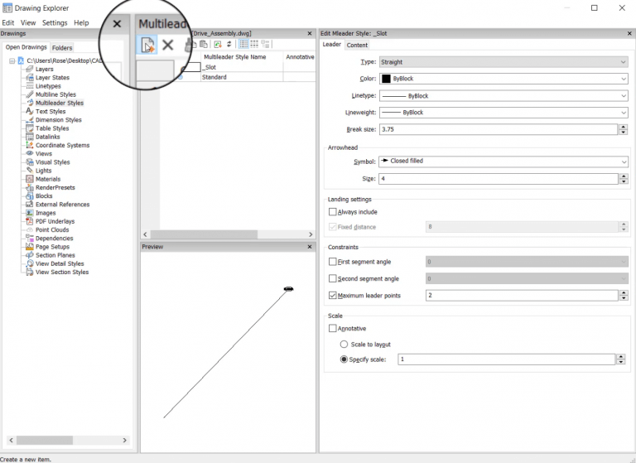Click the Multiline Styles icon
636x463 pixels.
pyautogui.click(x=30, y=94)
